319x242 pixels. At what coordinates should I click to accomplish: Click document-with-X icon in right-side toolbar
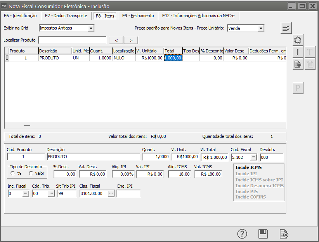[298, 64]
